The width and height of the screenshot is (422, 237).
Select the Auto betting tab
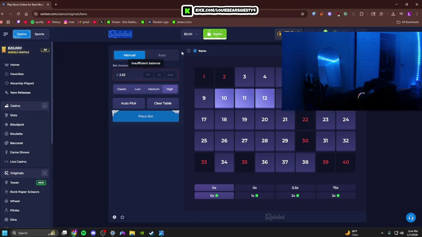point(162,55)
